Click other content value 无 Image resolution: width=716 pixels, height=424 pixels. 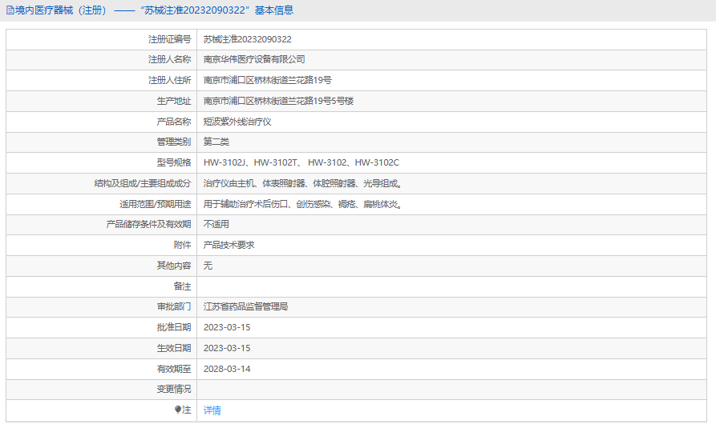[208, 266]
